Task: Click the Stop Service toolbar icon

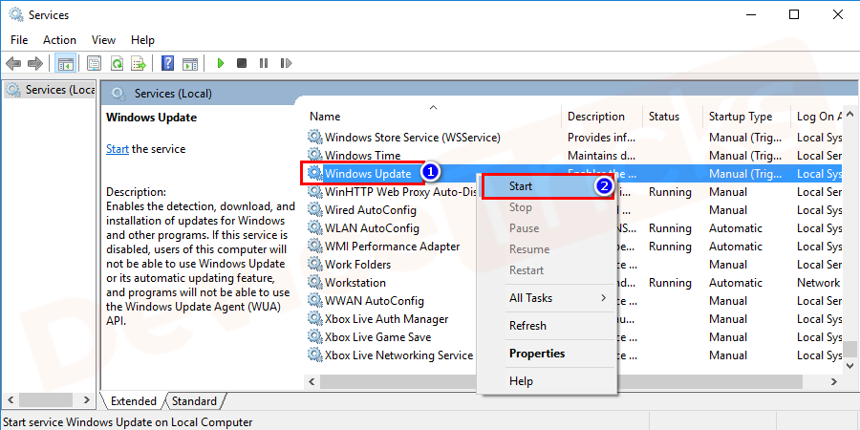Action: 242,64
